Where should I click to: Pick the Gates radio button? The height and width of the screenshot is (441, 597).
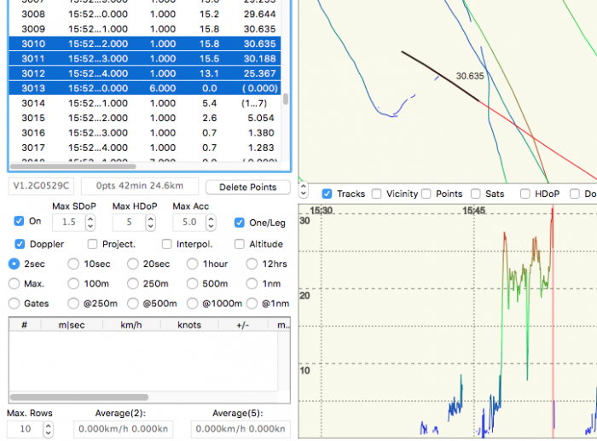click(14, 303)
